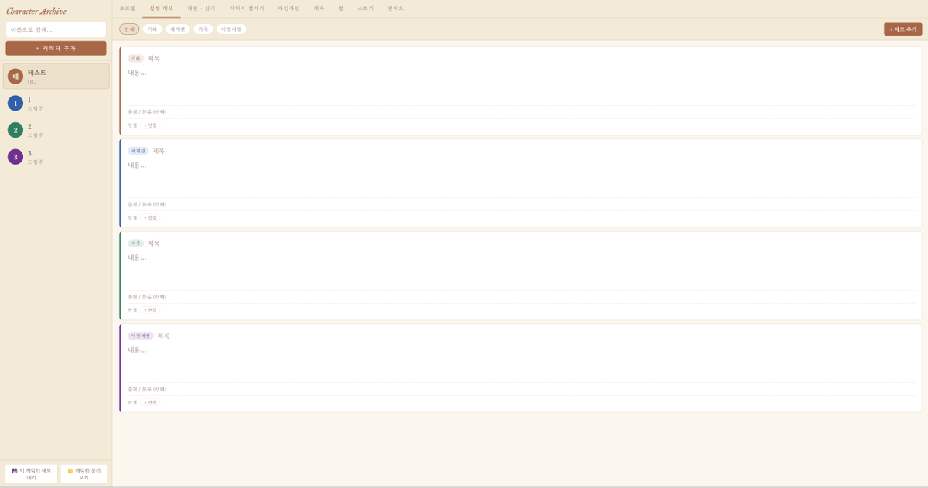Click the green avatar for character 2
This screenshot has height=488, width=928.
(15, 130)
